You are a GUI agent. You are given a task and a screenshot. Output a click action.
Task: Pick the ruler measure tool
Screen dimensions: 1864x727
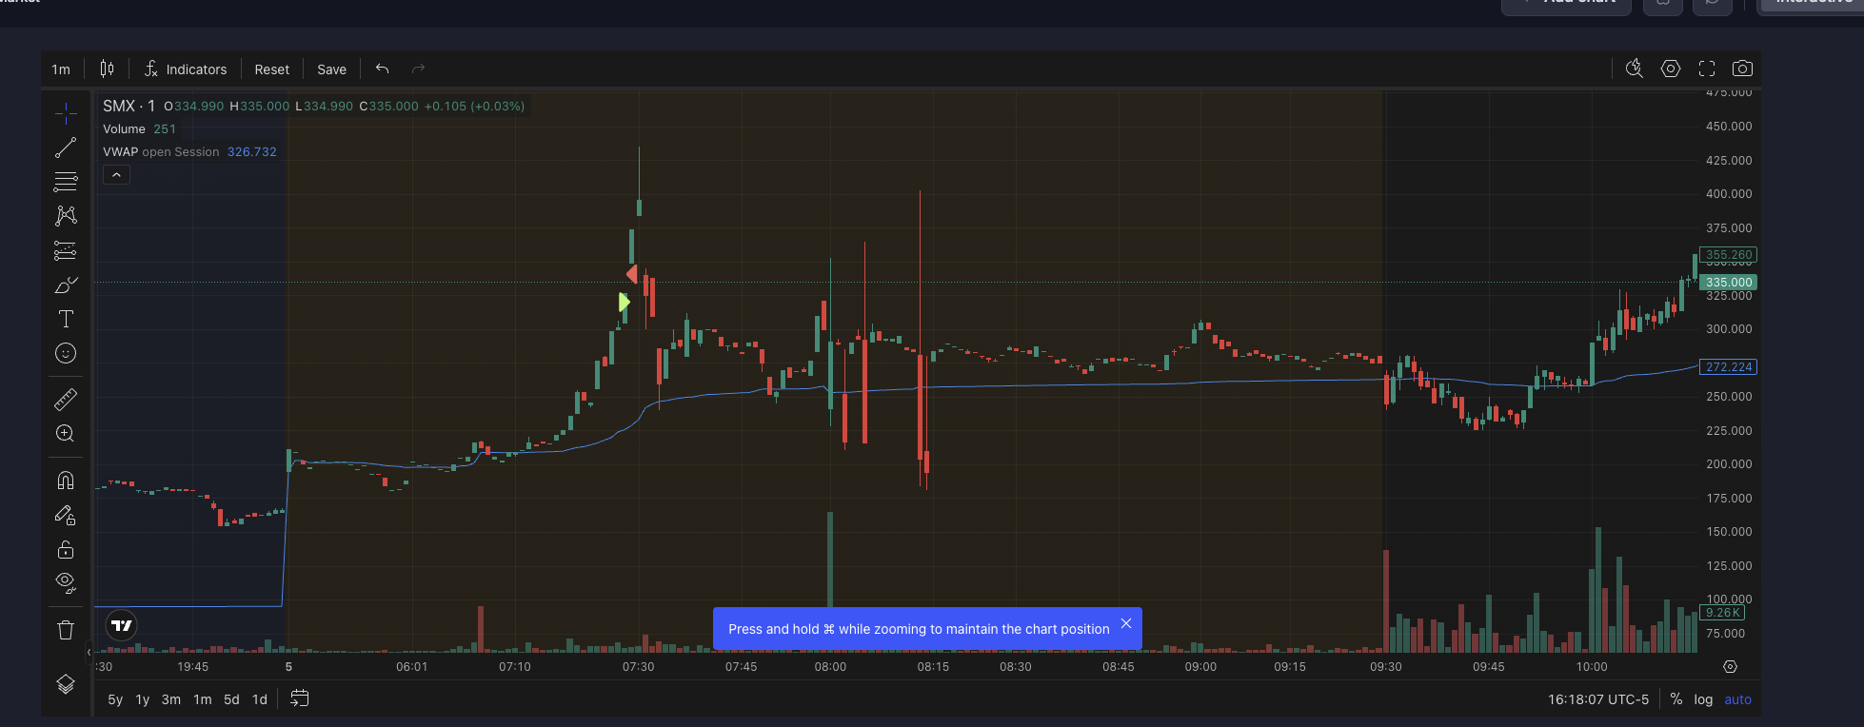[x=66, y=399]
